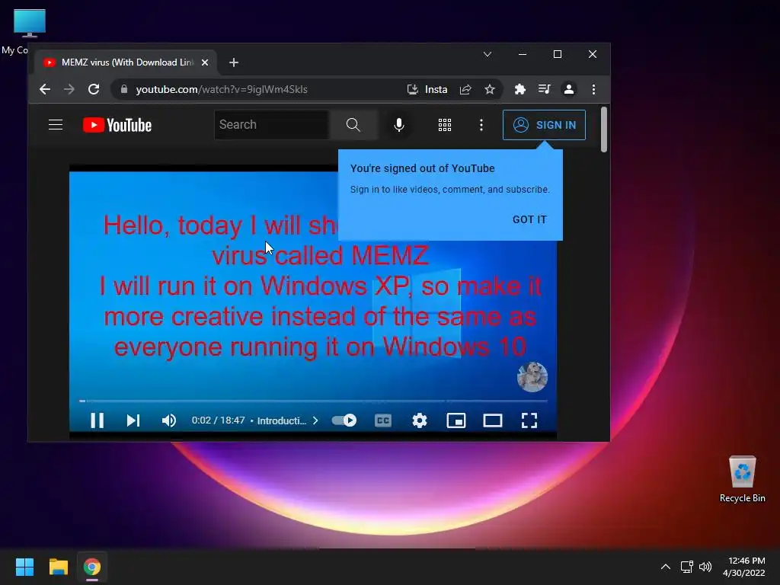Image resolution: width=780 pixels, height=585 pixels.
Task: Expand the Introduction chapter chevron
Action: (x=315, y=420)
